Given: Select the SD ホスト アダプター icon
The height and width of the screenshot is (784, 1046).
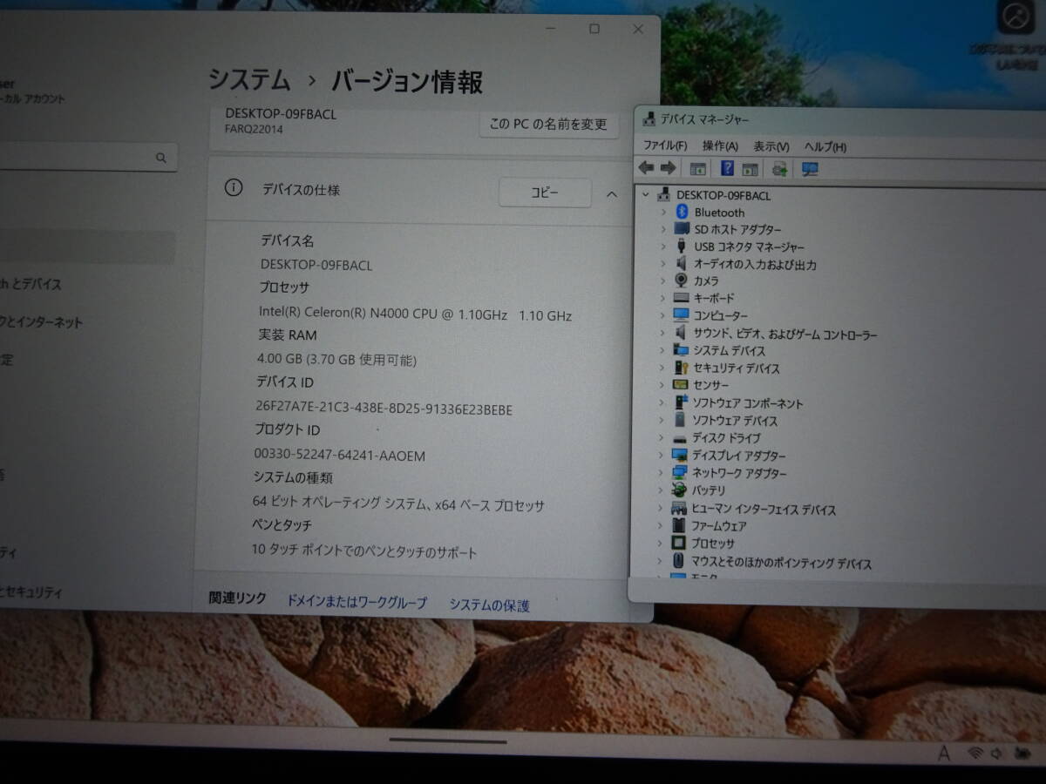Looking at the screenshot, I should tap(682, 229).
